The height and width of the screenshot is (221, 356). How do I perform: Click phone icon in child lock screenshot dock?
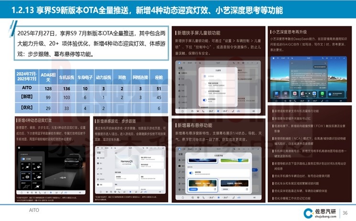coord(203,111)
